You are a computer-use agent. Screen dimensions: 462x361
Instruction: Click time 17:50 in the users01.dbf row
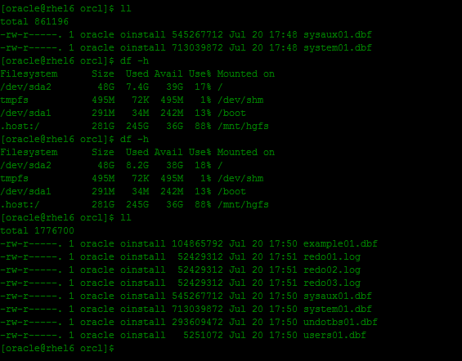coord(283,335)
